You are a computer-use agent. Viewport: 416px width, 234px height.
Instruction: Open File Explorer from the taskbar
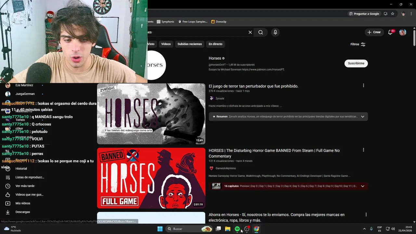pyautogui.click(x=228, y=229)
